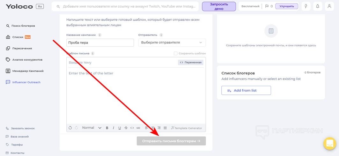Open the user profile icon

(x=329, y=6)
